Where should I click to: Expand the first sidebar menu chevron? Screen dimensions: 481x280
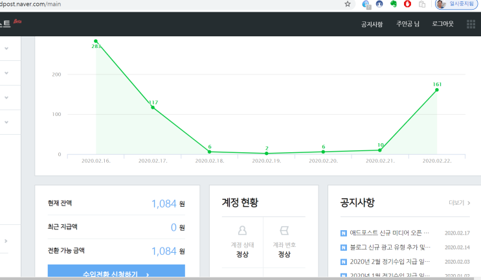tap(6, 49)
